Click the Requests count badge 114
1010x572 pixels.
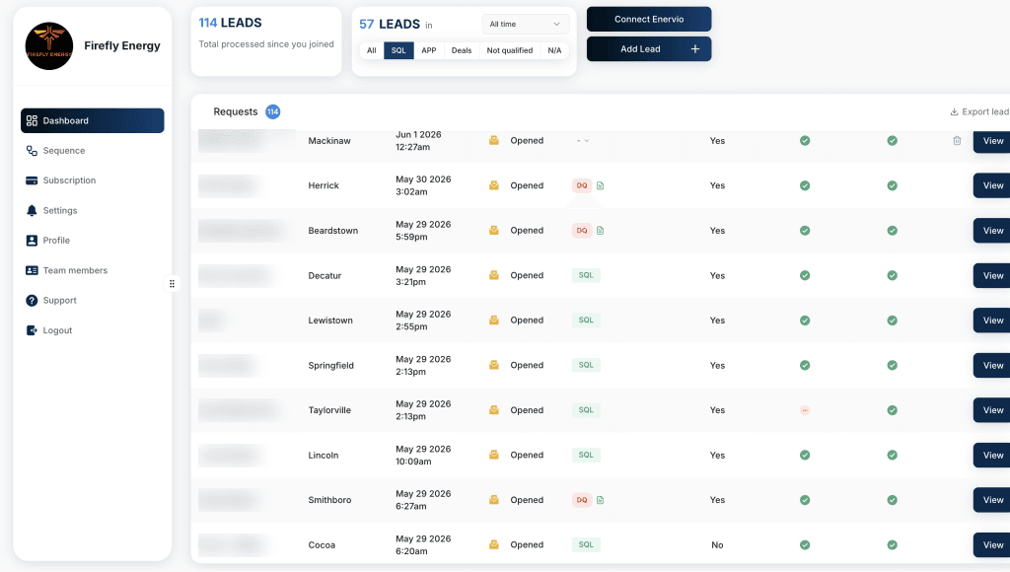coord(273,111)
